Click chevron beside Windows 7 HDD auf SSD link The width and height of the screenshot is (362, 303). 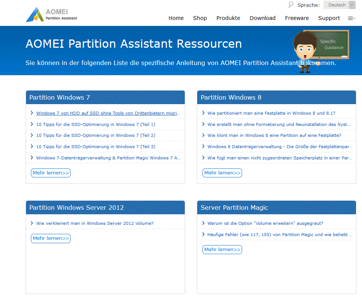32,112
